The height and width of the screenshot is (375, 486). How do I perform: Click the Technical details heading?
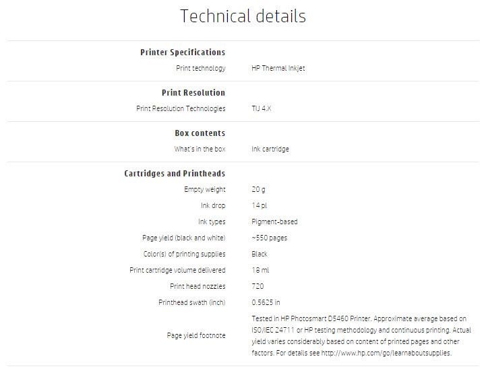pyautogui.click(x=243, y=16)
